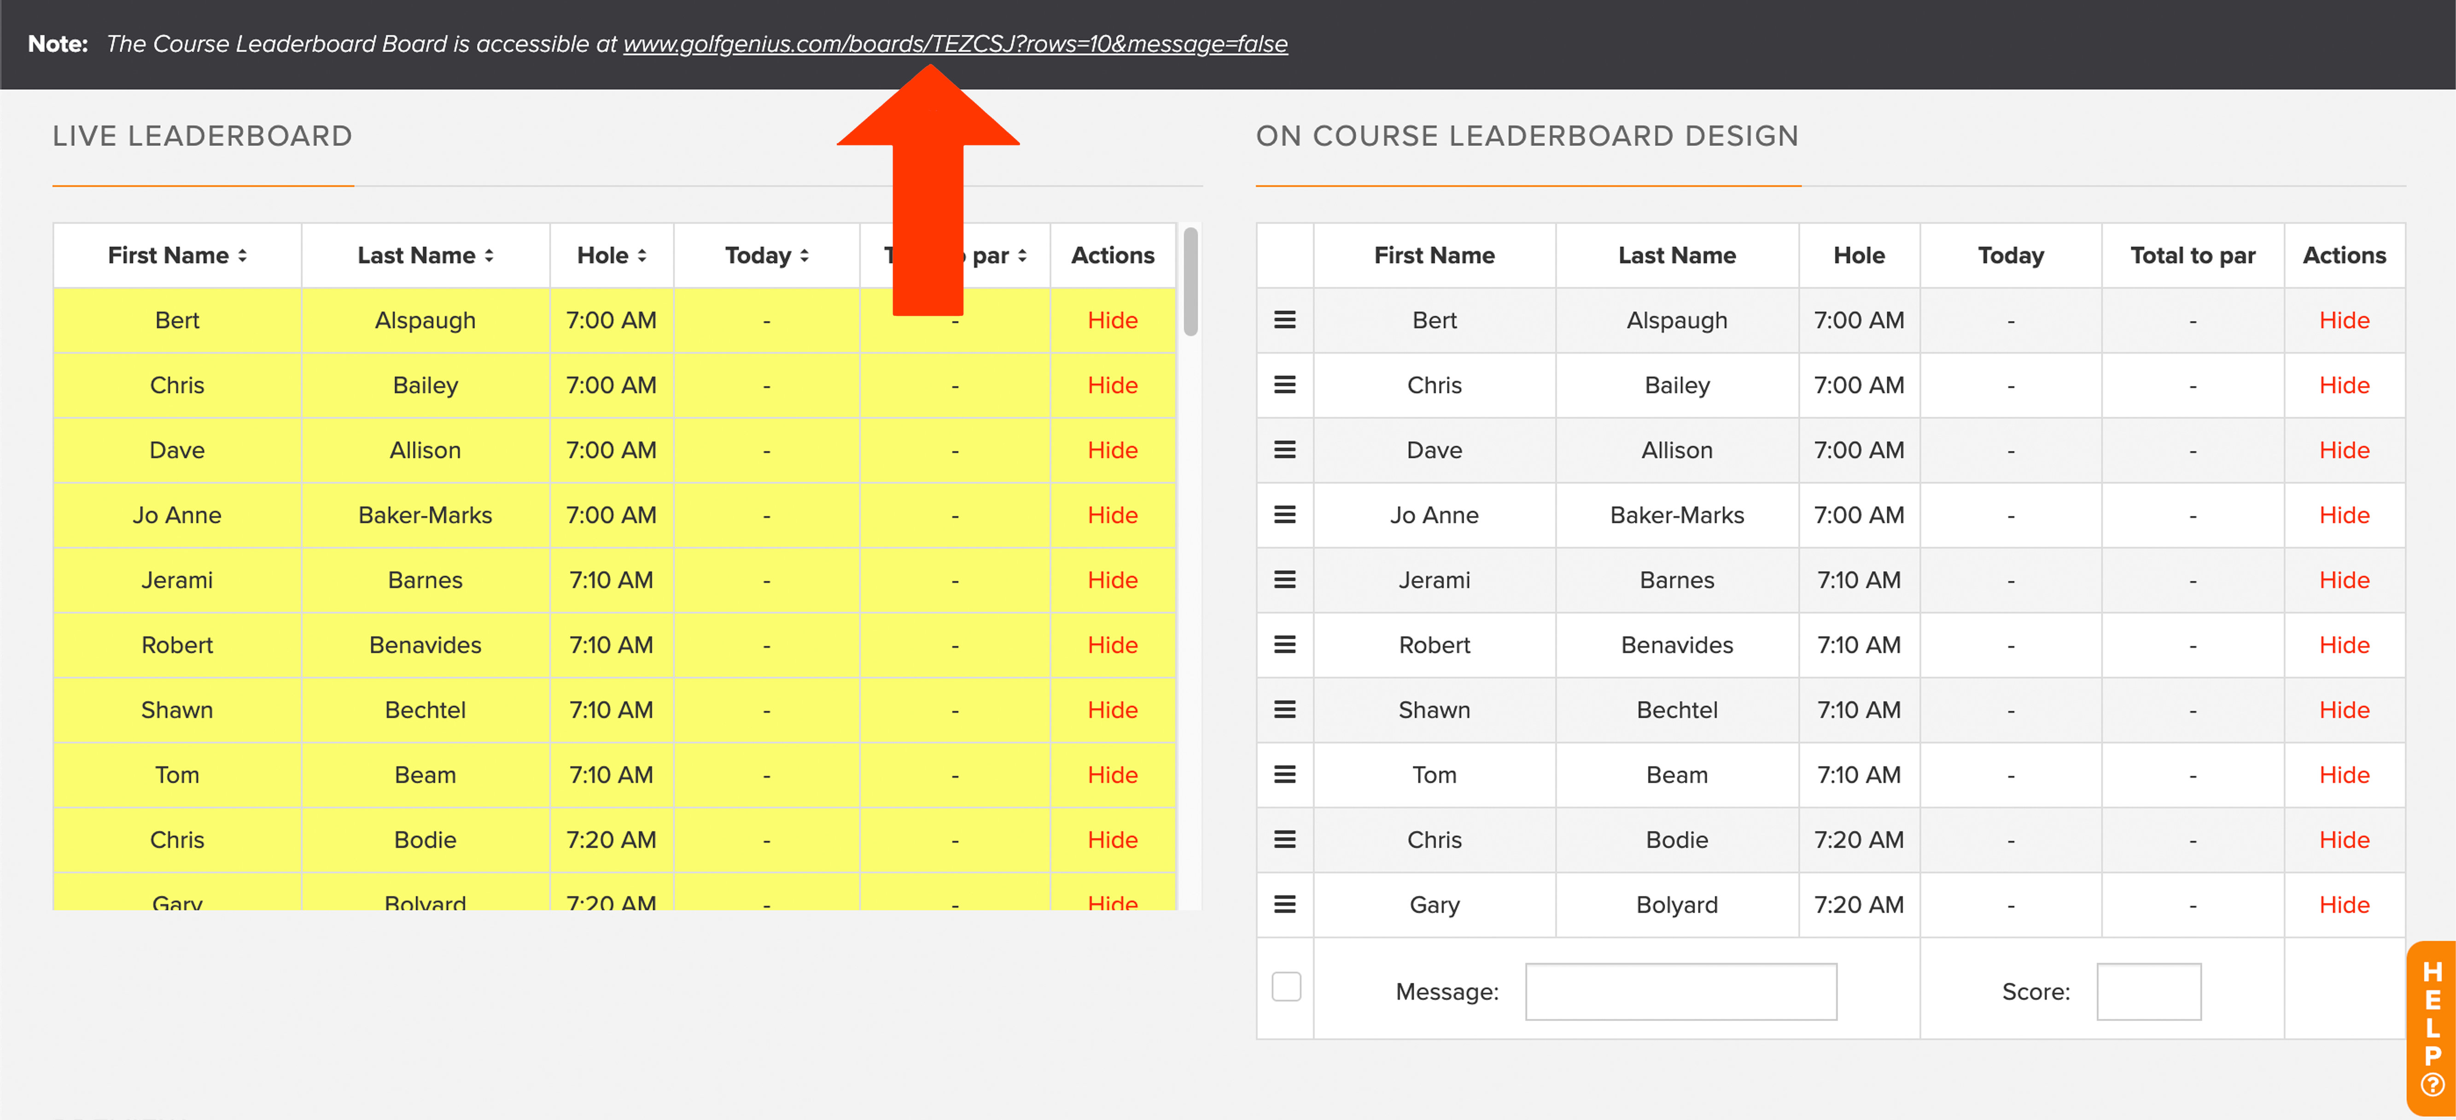The height and width of the screenshot is (1120, 2456).
Task: Grab the drag handle for Shawn Bechtel row
Action: tap(1284, 709)
